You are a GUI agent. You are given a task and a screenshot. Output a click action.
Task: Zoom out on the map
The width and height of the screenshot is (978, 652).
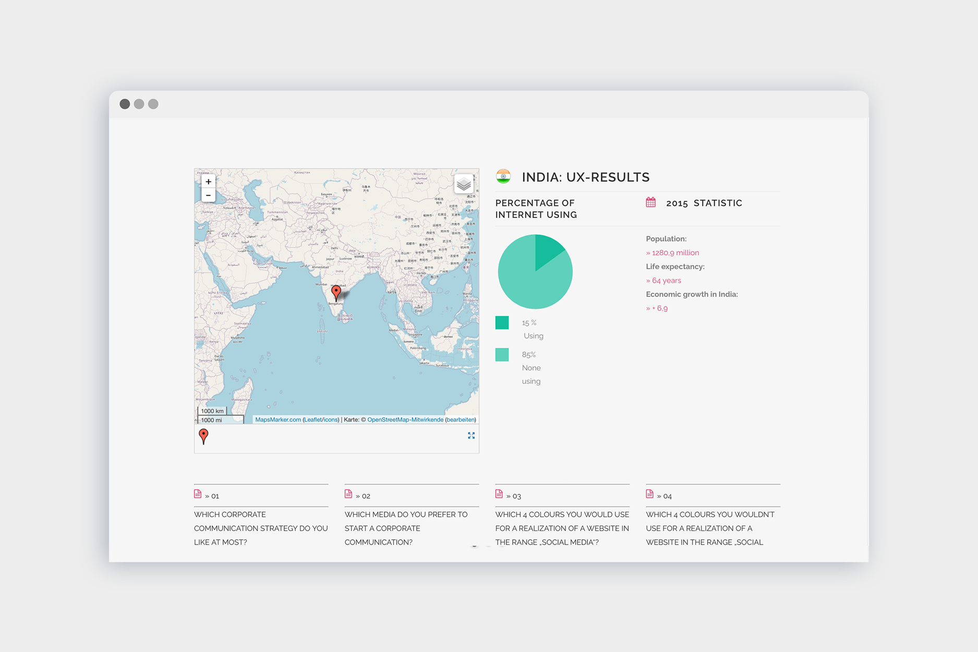[x=208, y=196]
